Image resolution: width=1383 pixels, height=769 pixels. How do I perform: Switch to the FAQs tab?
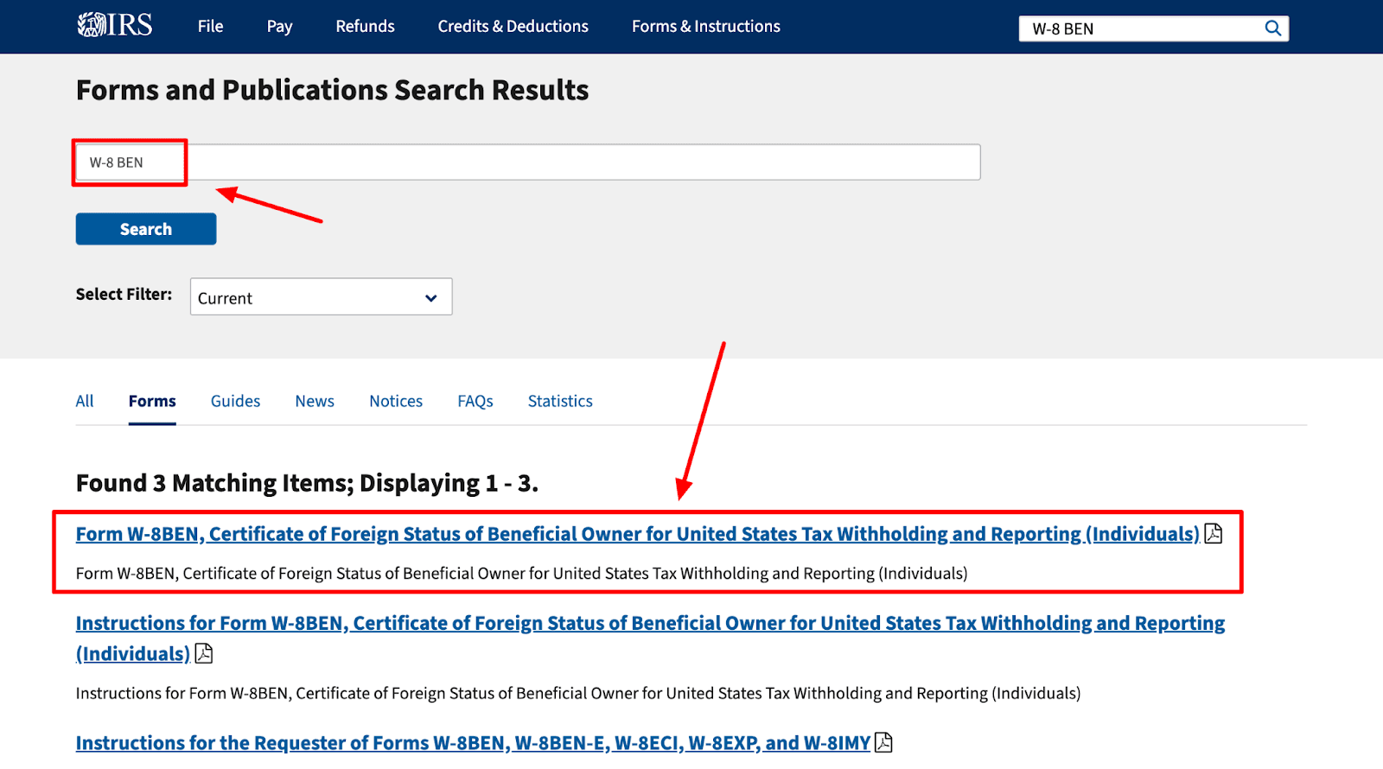click(x=475, y=401)
